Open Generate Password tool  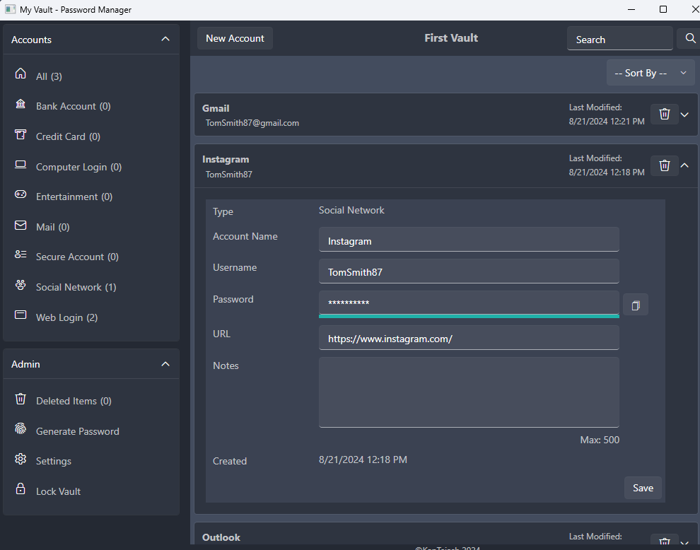pos(77,431)
